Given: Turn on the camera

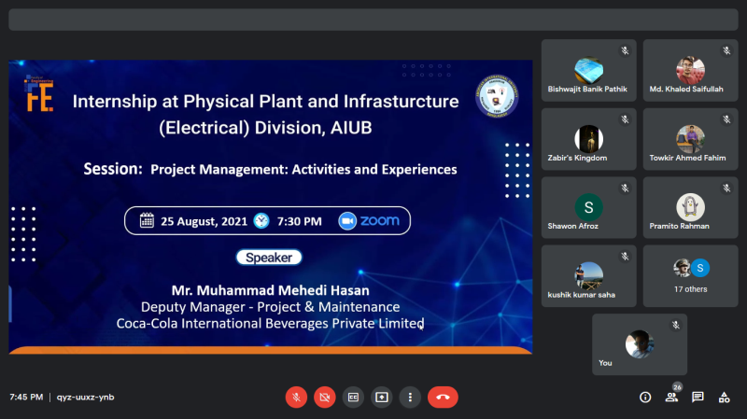Looking at the screenshot, I should pyautogui.click(x=325, y=397).
